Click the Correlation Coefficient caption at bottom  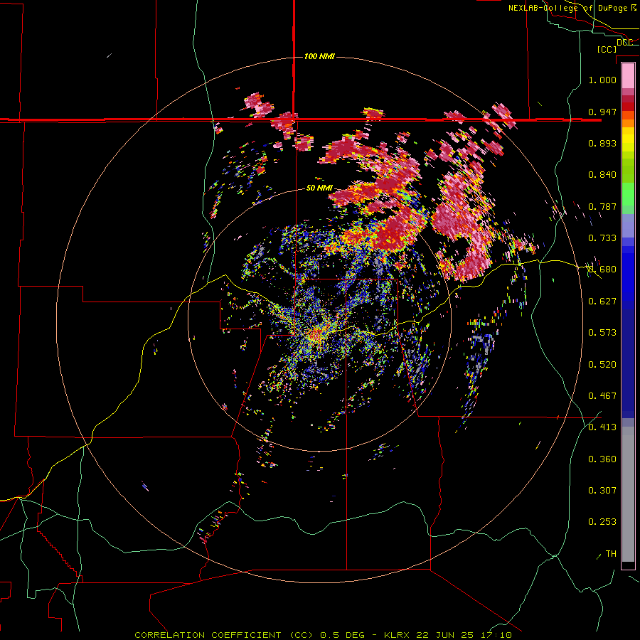pyautogui.click(x=323, y=635)
